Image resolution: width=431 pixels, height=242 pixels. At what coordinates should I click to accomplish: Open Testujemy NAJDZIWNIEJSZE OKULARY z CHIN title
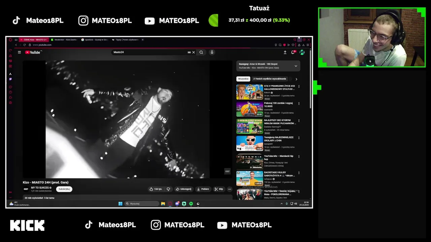279,139
